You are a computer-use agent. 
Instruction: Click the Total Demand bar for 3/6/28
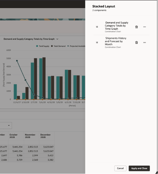pyautogui.click(x=44, y=78)
